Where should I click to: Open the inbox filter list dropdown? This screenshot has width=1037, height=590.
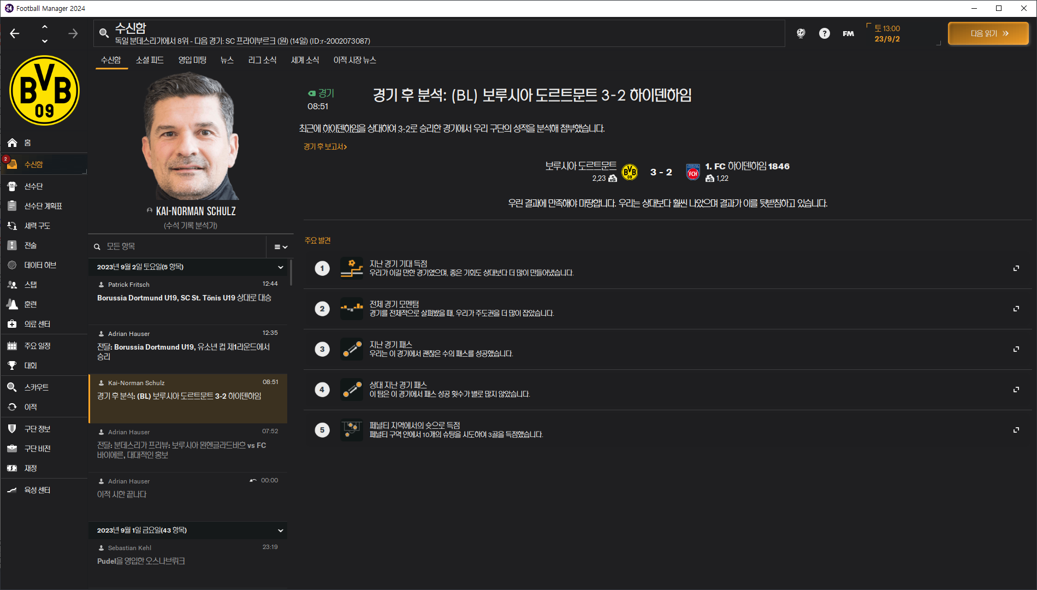point(280,247)
